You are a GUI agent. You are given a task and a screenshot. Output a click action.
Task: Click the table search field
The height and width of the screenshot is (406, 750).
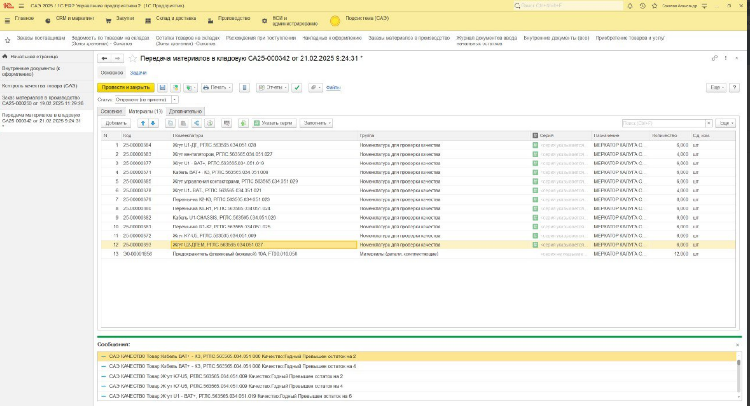[663, 123]
